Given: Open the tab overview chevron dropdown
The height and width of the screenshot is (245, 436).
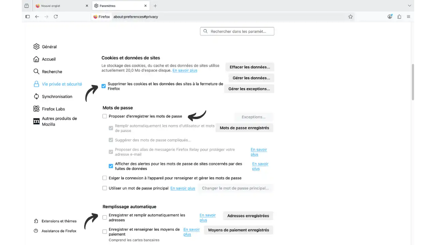Looking at the screenshot, I should tap(409, 5).
